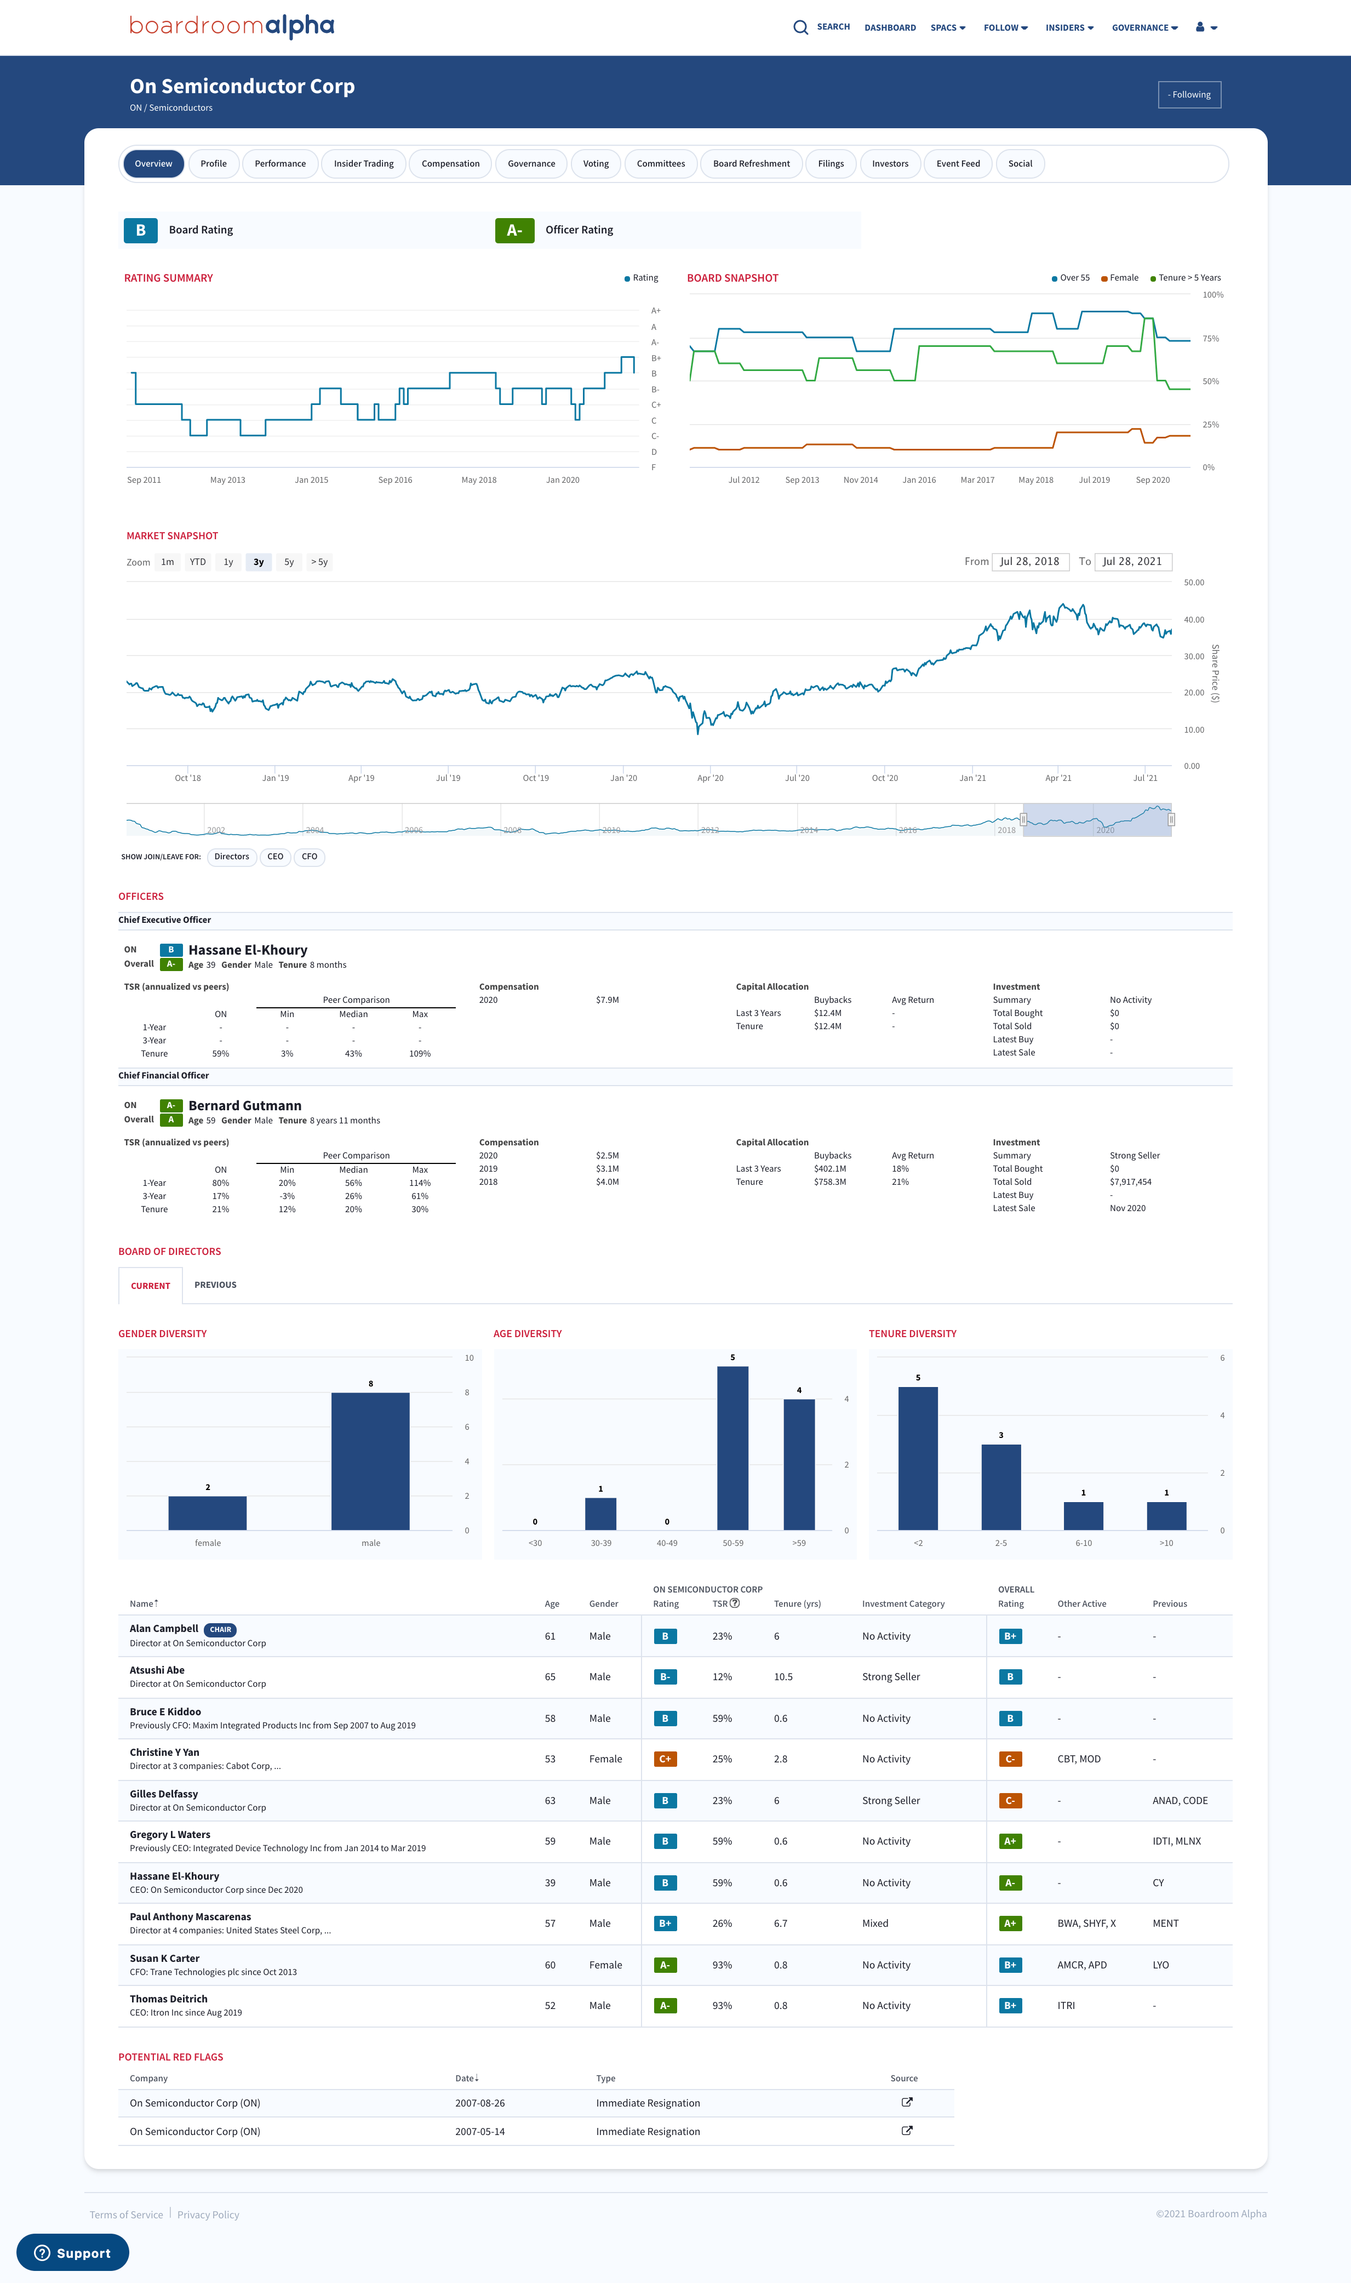Click Gregory L Waters' A+ overall badge
The height and width of the screenshot is (2283, 1351).
[1010, 1841]
